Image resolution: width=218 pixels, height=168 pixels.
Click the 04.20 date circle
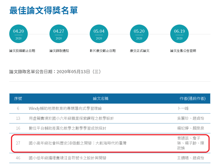(18, 34)
